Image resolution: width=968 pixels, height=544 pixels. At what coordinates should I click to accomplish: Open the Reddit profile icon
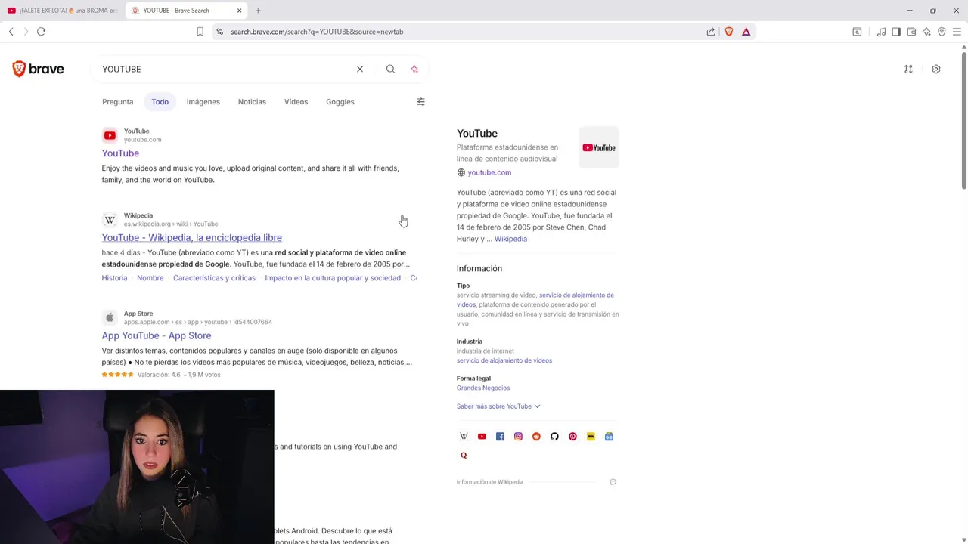coord(536,437)
